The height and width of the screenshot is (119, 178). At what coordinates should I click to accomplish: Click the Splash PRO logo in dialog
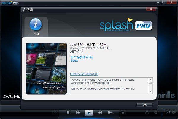(126, 25)
